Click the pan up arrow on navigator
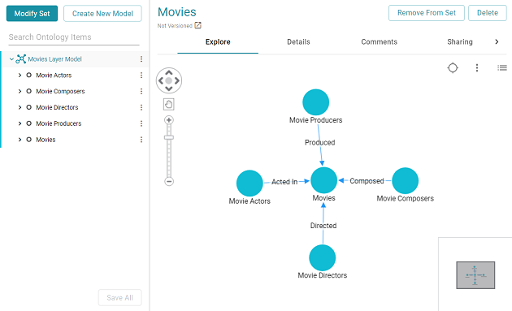This screenshot has width=512, height=311. click(x=169, y=72)
